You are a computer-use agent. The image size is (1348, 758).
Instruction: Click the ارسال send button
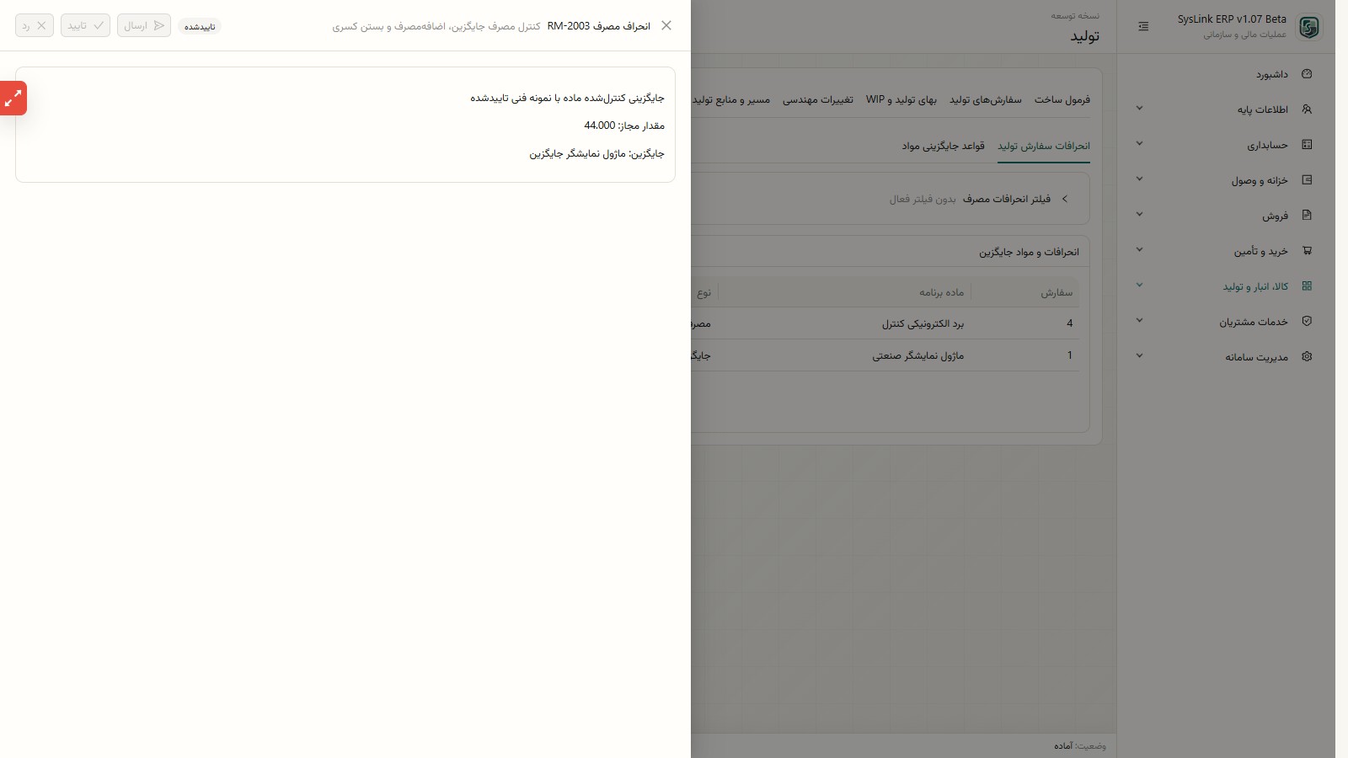click(144, 25)
